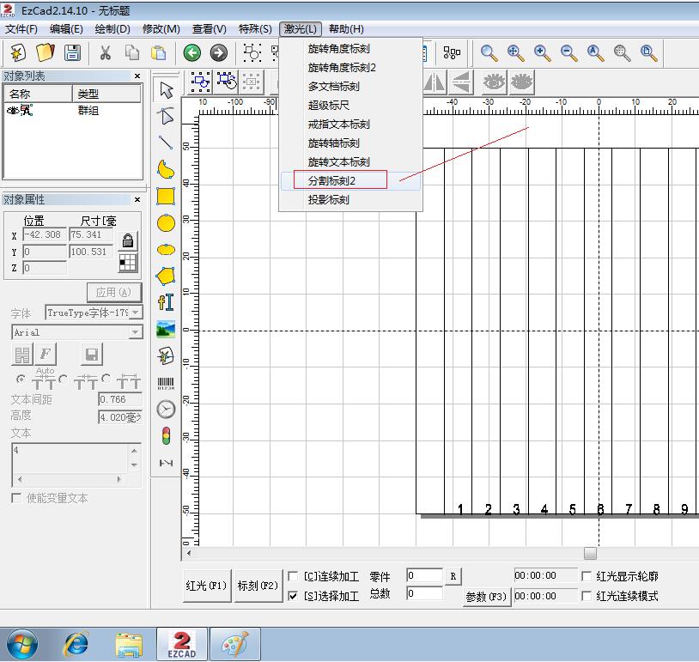Toggle the 红光显示轮廓 checkbox
The width and height of the screenshot is (699, 662).
click(x=587, y=576)
